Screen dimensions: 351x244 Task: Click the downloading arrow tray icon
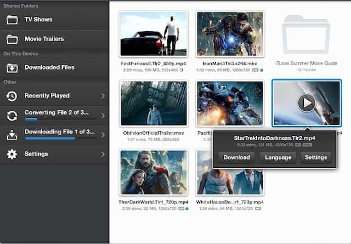coord(12,135)
